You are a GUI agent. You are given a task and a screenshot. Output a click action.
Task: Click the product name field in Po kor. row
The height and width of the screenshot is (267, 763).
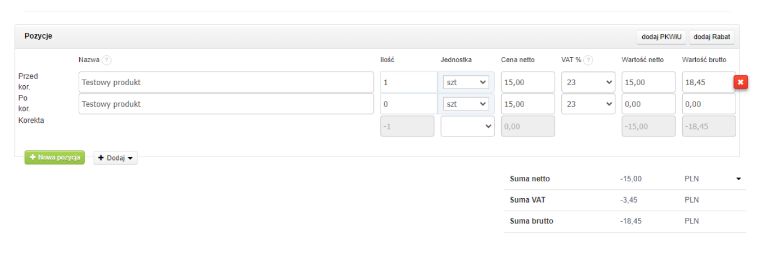coord(226,104)
